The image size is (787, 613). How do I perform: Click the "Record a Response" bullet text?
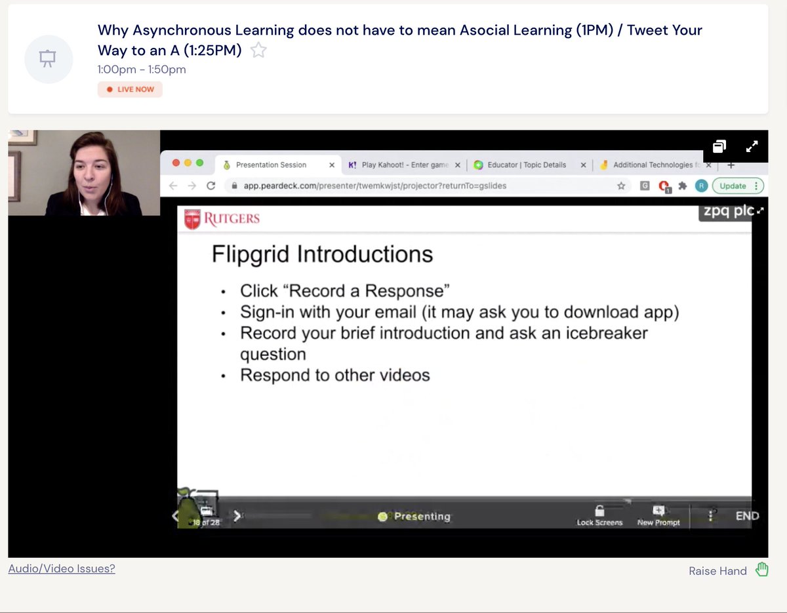pyautogui.click(x=345, y=290)
